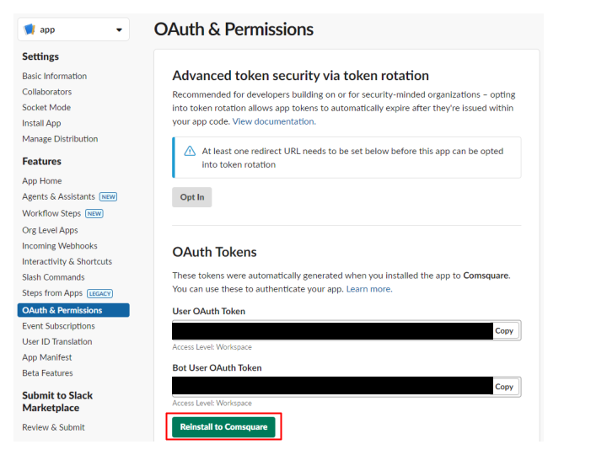
Task: Follow the Learn more link
Action: (369, 289)
